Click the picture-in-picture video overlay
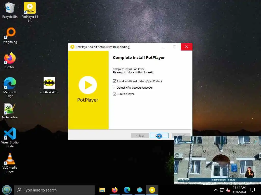The height and width of the screenshot is (195, 261). click(217, 160)
